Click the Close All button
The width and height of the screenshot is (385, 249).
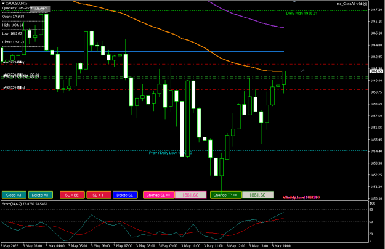pos(14,195)
